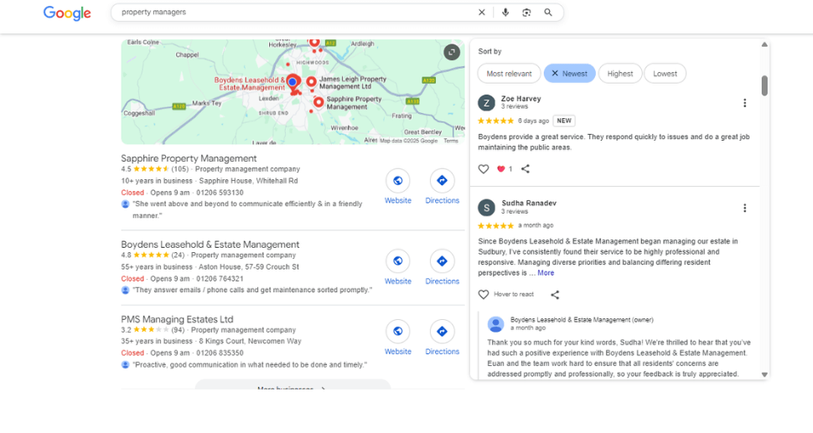View red heart reaction count on Zoe's review
This screenshot has height=433, width=813.
[x=504, y=169]
